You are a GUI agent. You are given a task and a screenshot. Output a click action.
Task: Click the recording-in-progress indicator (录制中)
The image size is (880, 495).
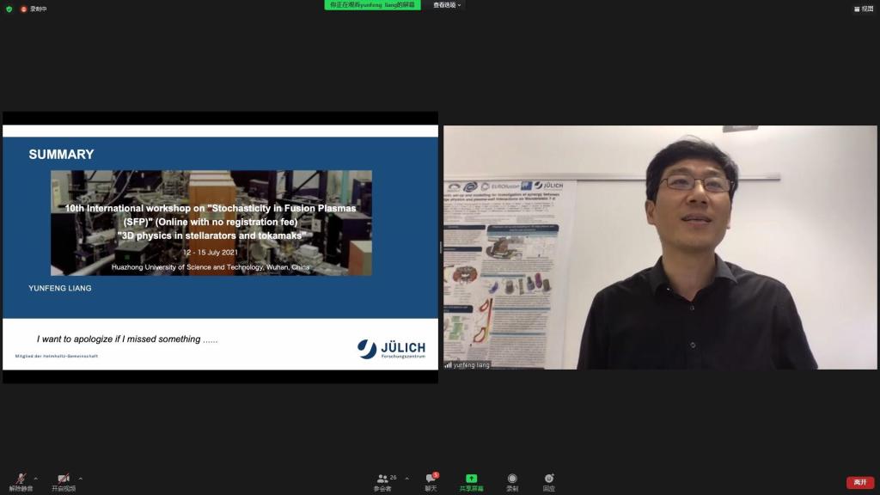click(x=34, y=9)
